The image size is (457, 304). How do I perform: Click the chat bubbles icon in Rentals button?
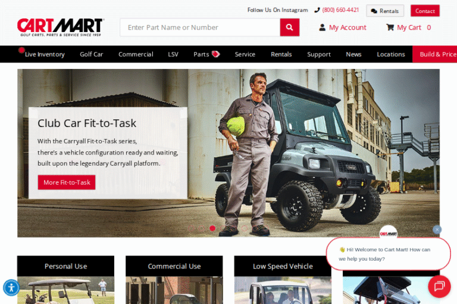(x=374, y=11)
